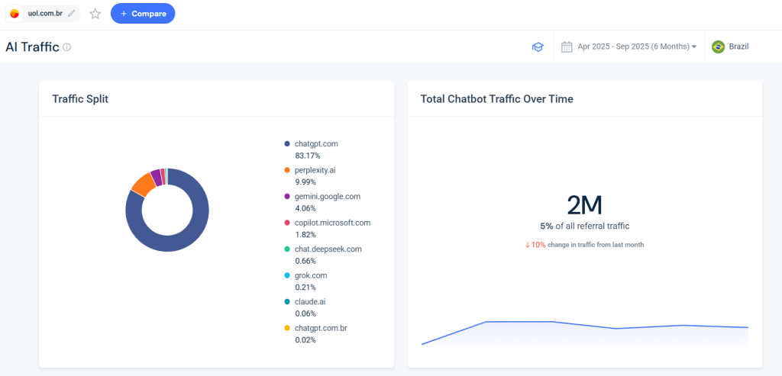Select chatgpt.com in the legend
This screenshot has height=376, width=782.
click(316, 143)
